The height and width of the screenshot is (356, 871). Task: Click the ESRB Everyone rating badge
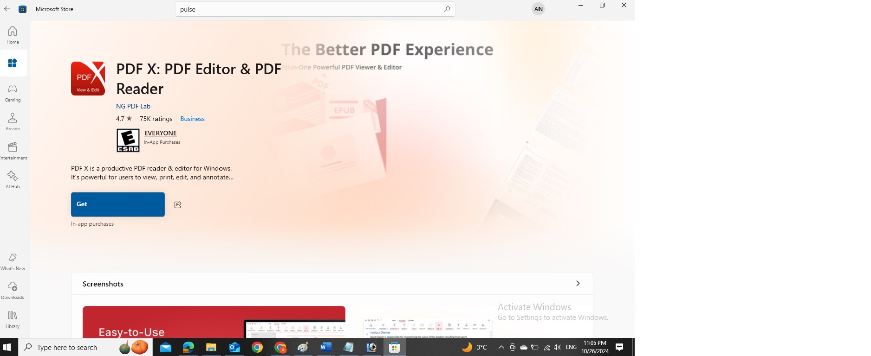(128, 140)
